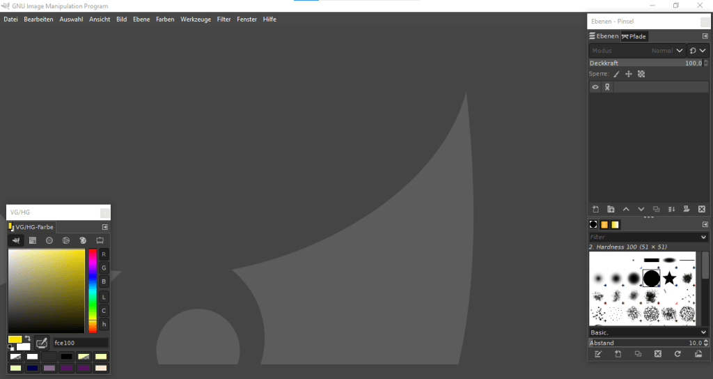Switch to the Pfade tab
Image resolution: width=713 pixels, height=379 pixels.
point(634,36)
